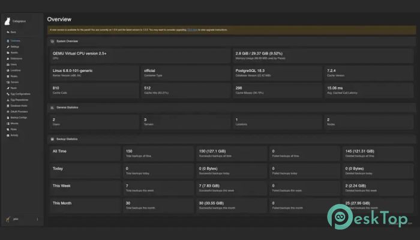Go to Backup Configs page
This screenshot has width=420, height=240.
[19, 118]
